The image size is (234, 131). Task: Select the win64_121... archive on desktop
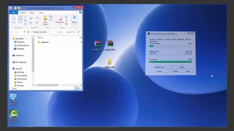pos(98,45)
